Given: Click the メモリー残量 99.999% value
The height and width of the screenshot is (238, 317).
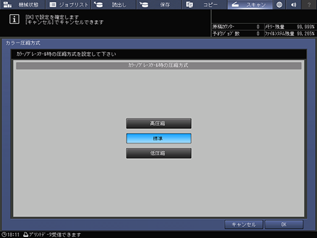Looking at the screenshot, I should 305,27.
